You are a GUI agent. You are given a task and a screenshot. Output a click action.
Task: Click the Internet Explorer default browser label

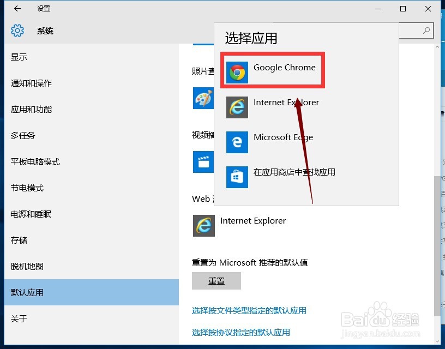click(x=253, y=221)
